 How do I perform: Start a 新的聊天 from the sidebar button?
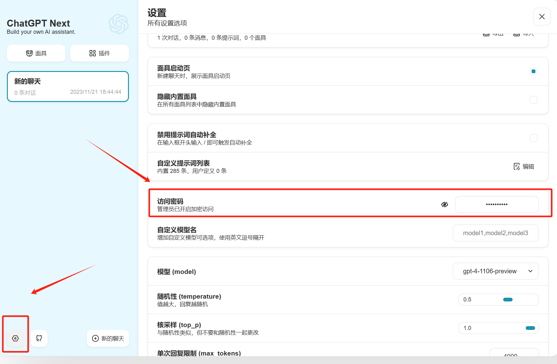[x=108, y=338]
